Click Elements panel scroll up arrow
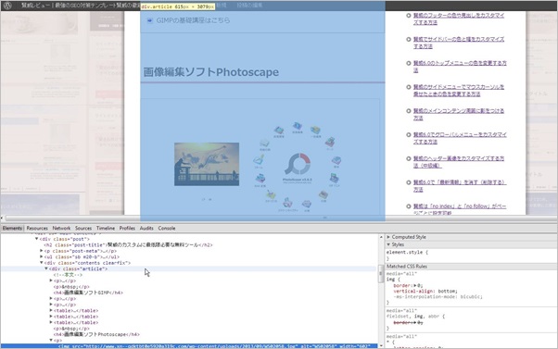The height and width of the screenshot is (349, 558). coord(380,237)
